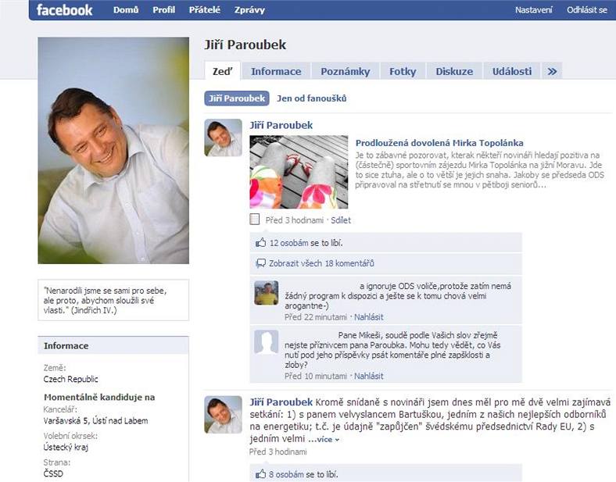Image resolution: width=616 pixels, height=482 pixels.
Task: Open commenter avatar with yellow shirt
Action: coord(267,293)
